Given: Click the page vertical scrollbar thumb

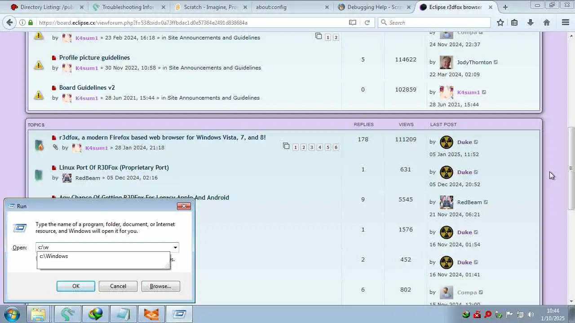Looking at the screenshot, I should 571,168.
